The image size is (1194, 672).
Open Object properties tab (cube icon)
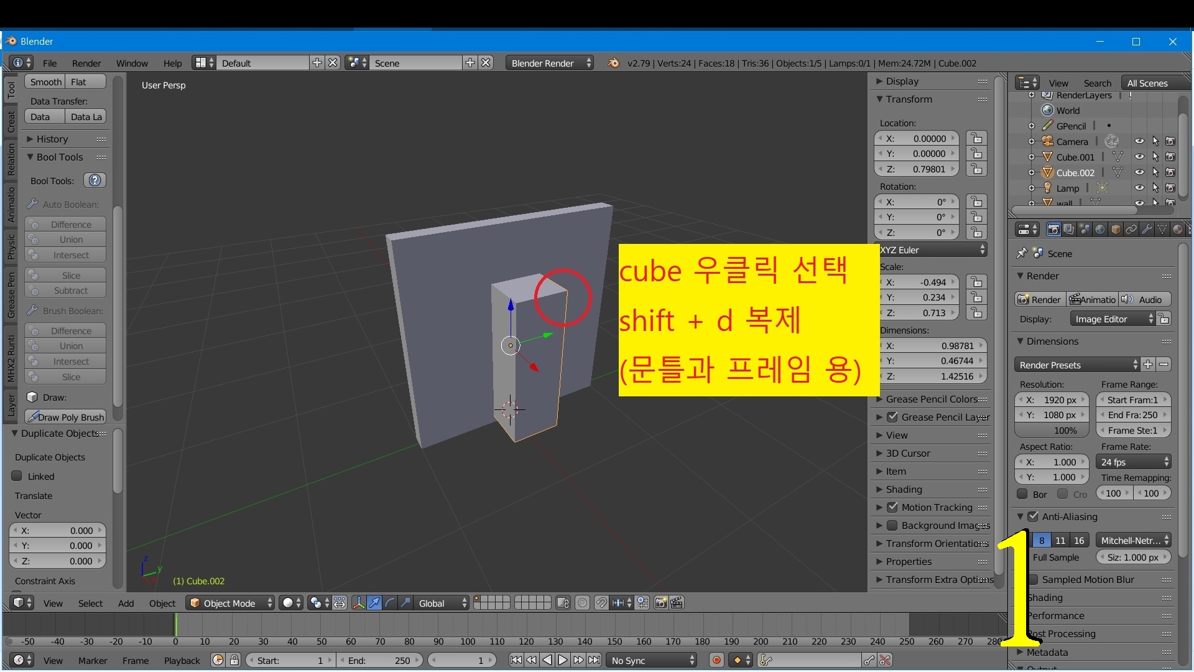[1116, 230]
